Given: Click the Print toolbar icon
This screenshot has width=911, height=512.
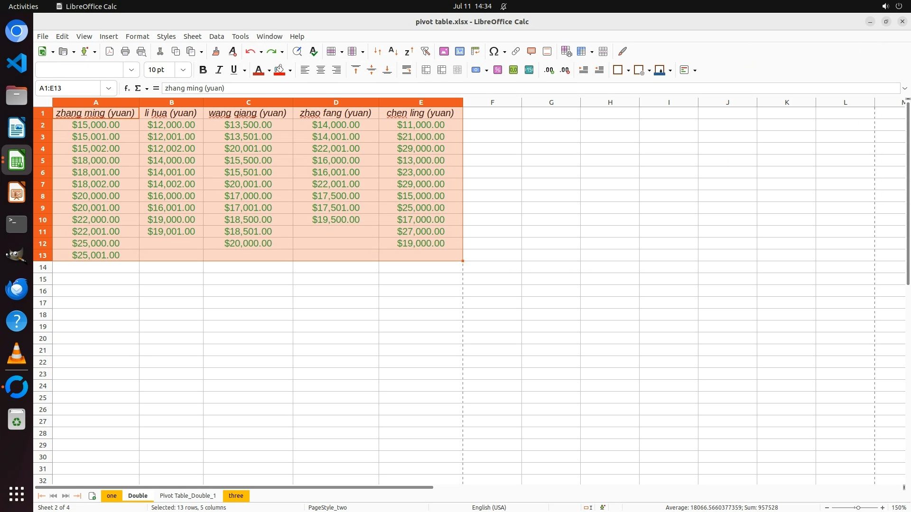Looking at the screenshot, I should click(x=125, y=51).
